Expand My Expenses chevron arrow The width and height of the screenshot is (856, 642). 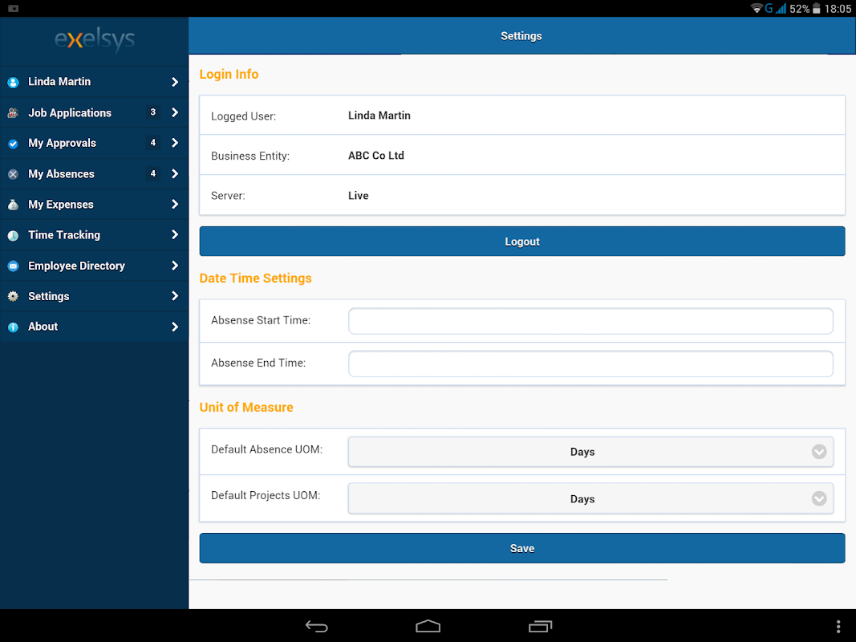175,204
